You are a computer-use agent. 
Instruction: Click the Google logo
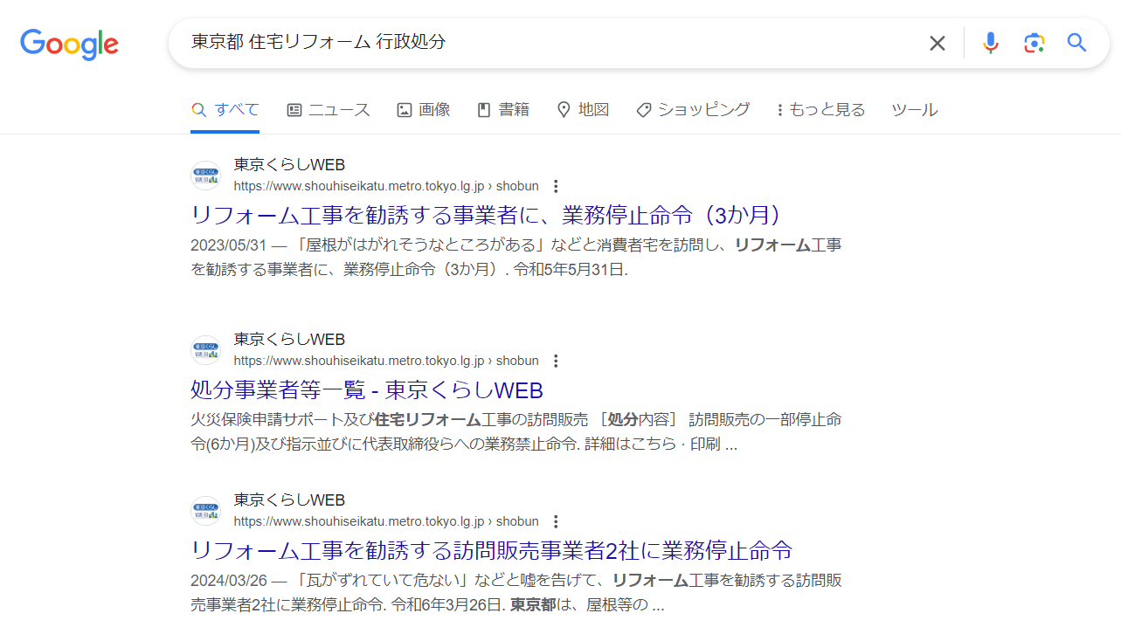(x=69, y=44)
